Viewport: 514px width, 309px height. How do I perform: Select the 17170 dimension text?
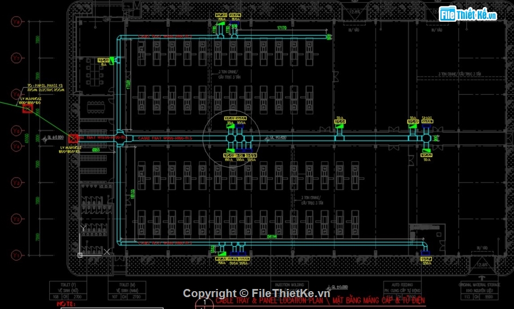(281, 27)
